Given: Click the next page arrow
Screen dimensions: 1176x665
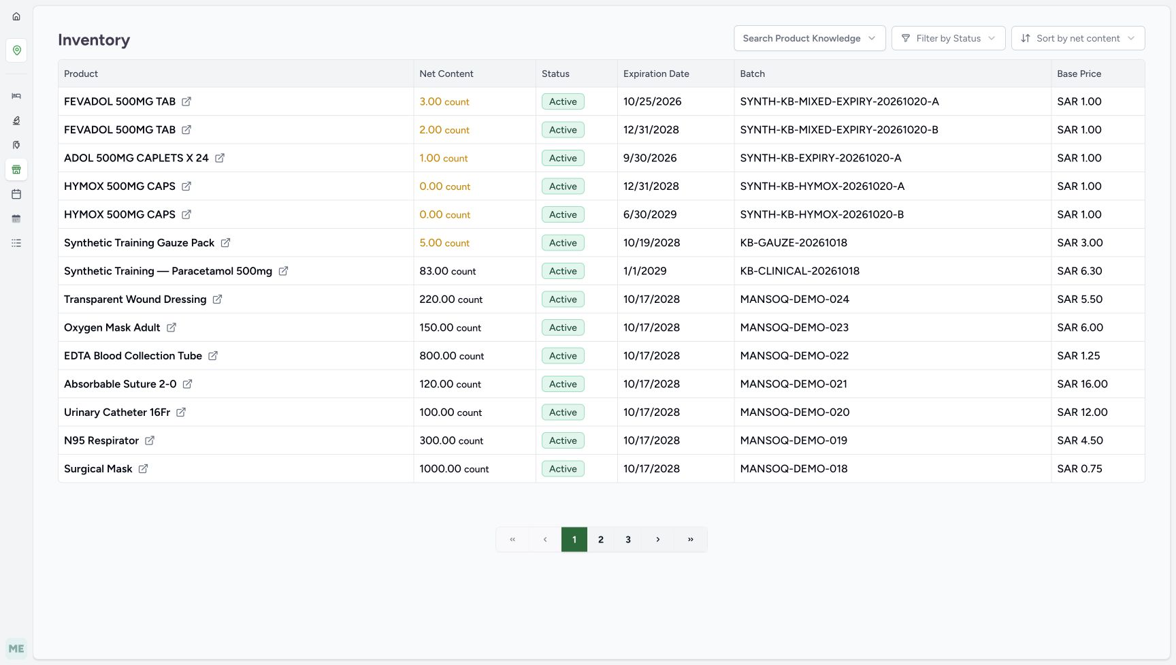Looking at the screenshot, I should click(658, 540).
